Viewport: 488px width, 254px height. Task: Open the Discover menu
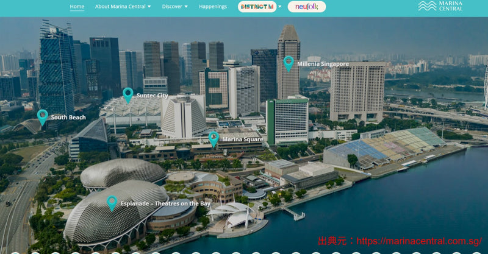[172, 7]
